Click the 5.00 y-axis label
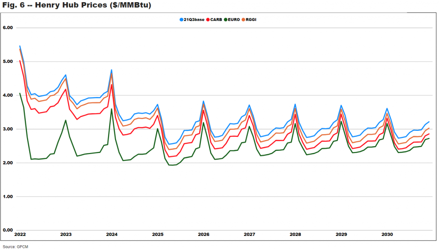The width and height of the screenshot is (439, 250). pyautogui.click(x=8, y=62)
